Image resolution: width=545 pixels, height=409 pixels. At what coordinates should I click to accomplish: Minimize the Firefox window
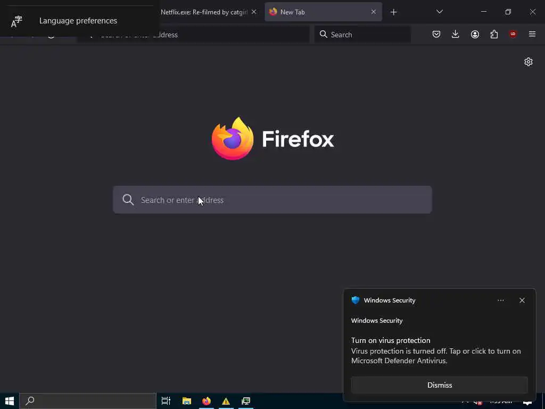[483, 12]
